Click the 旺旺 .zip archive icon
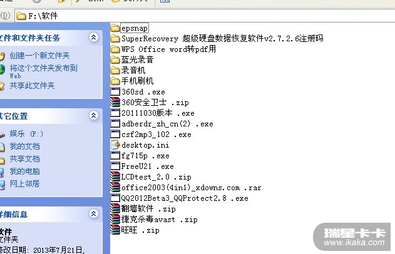Image resolution: width=395 pixels, height=254 pixels. [115, 230]
